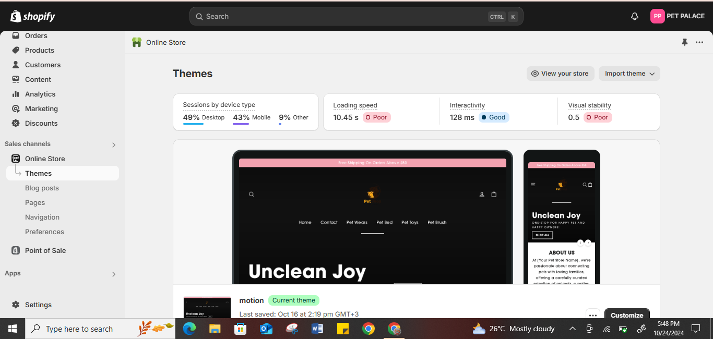Click the notifications bell icon

click(635, 16)
